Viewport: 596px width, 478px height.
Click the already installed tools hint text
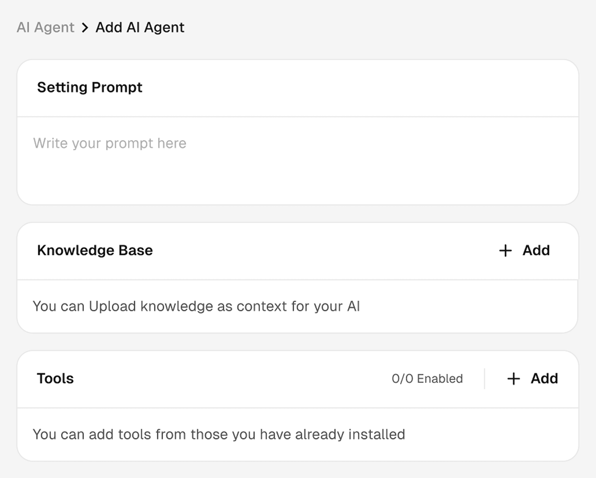point(219,434)
